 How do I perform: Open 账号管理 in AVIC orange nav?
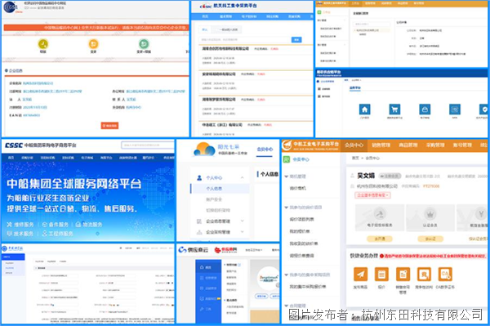click(462, 145)
